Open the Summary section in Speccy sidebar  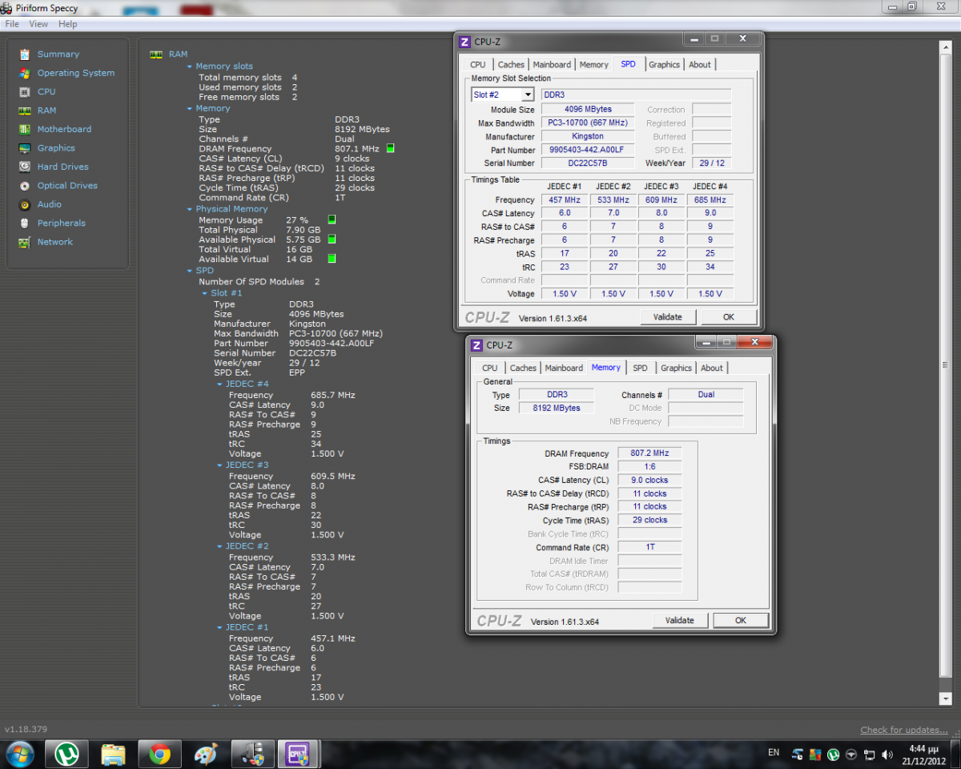point(58,54)
